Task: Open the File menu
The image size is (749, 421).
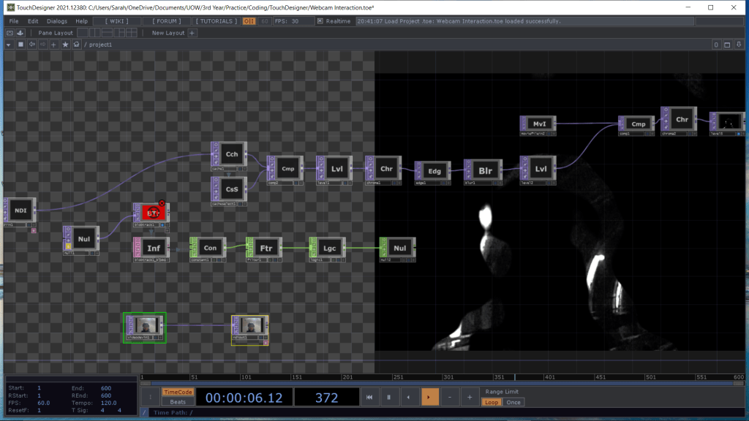Action: tap(14, 21)
